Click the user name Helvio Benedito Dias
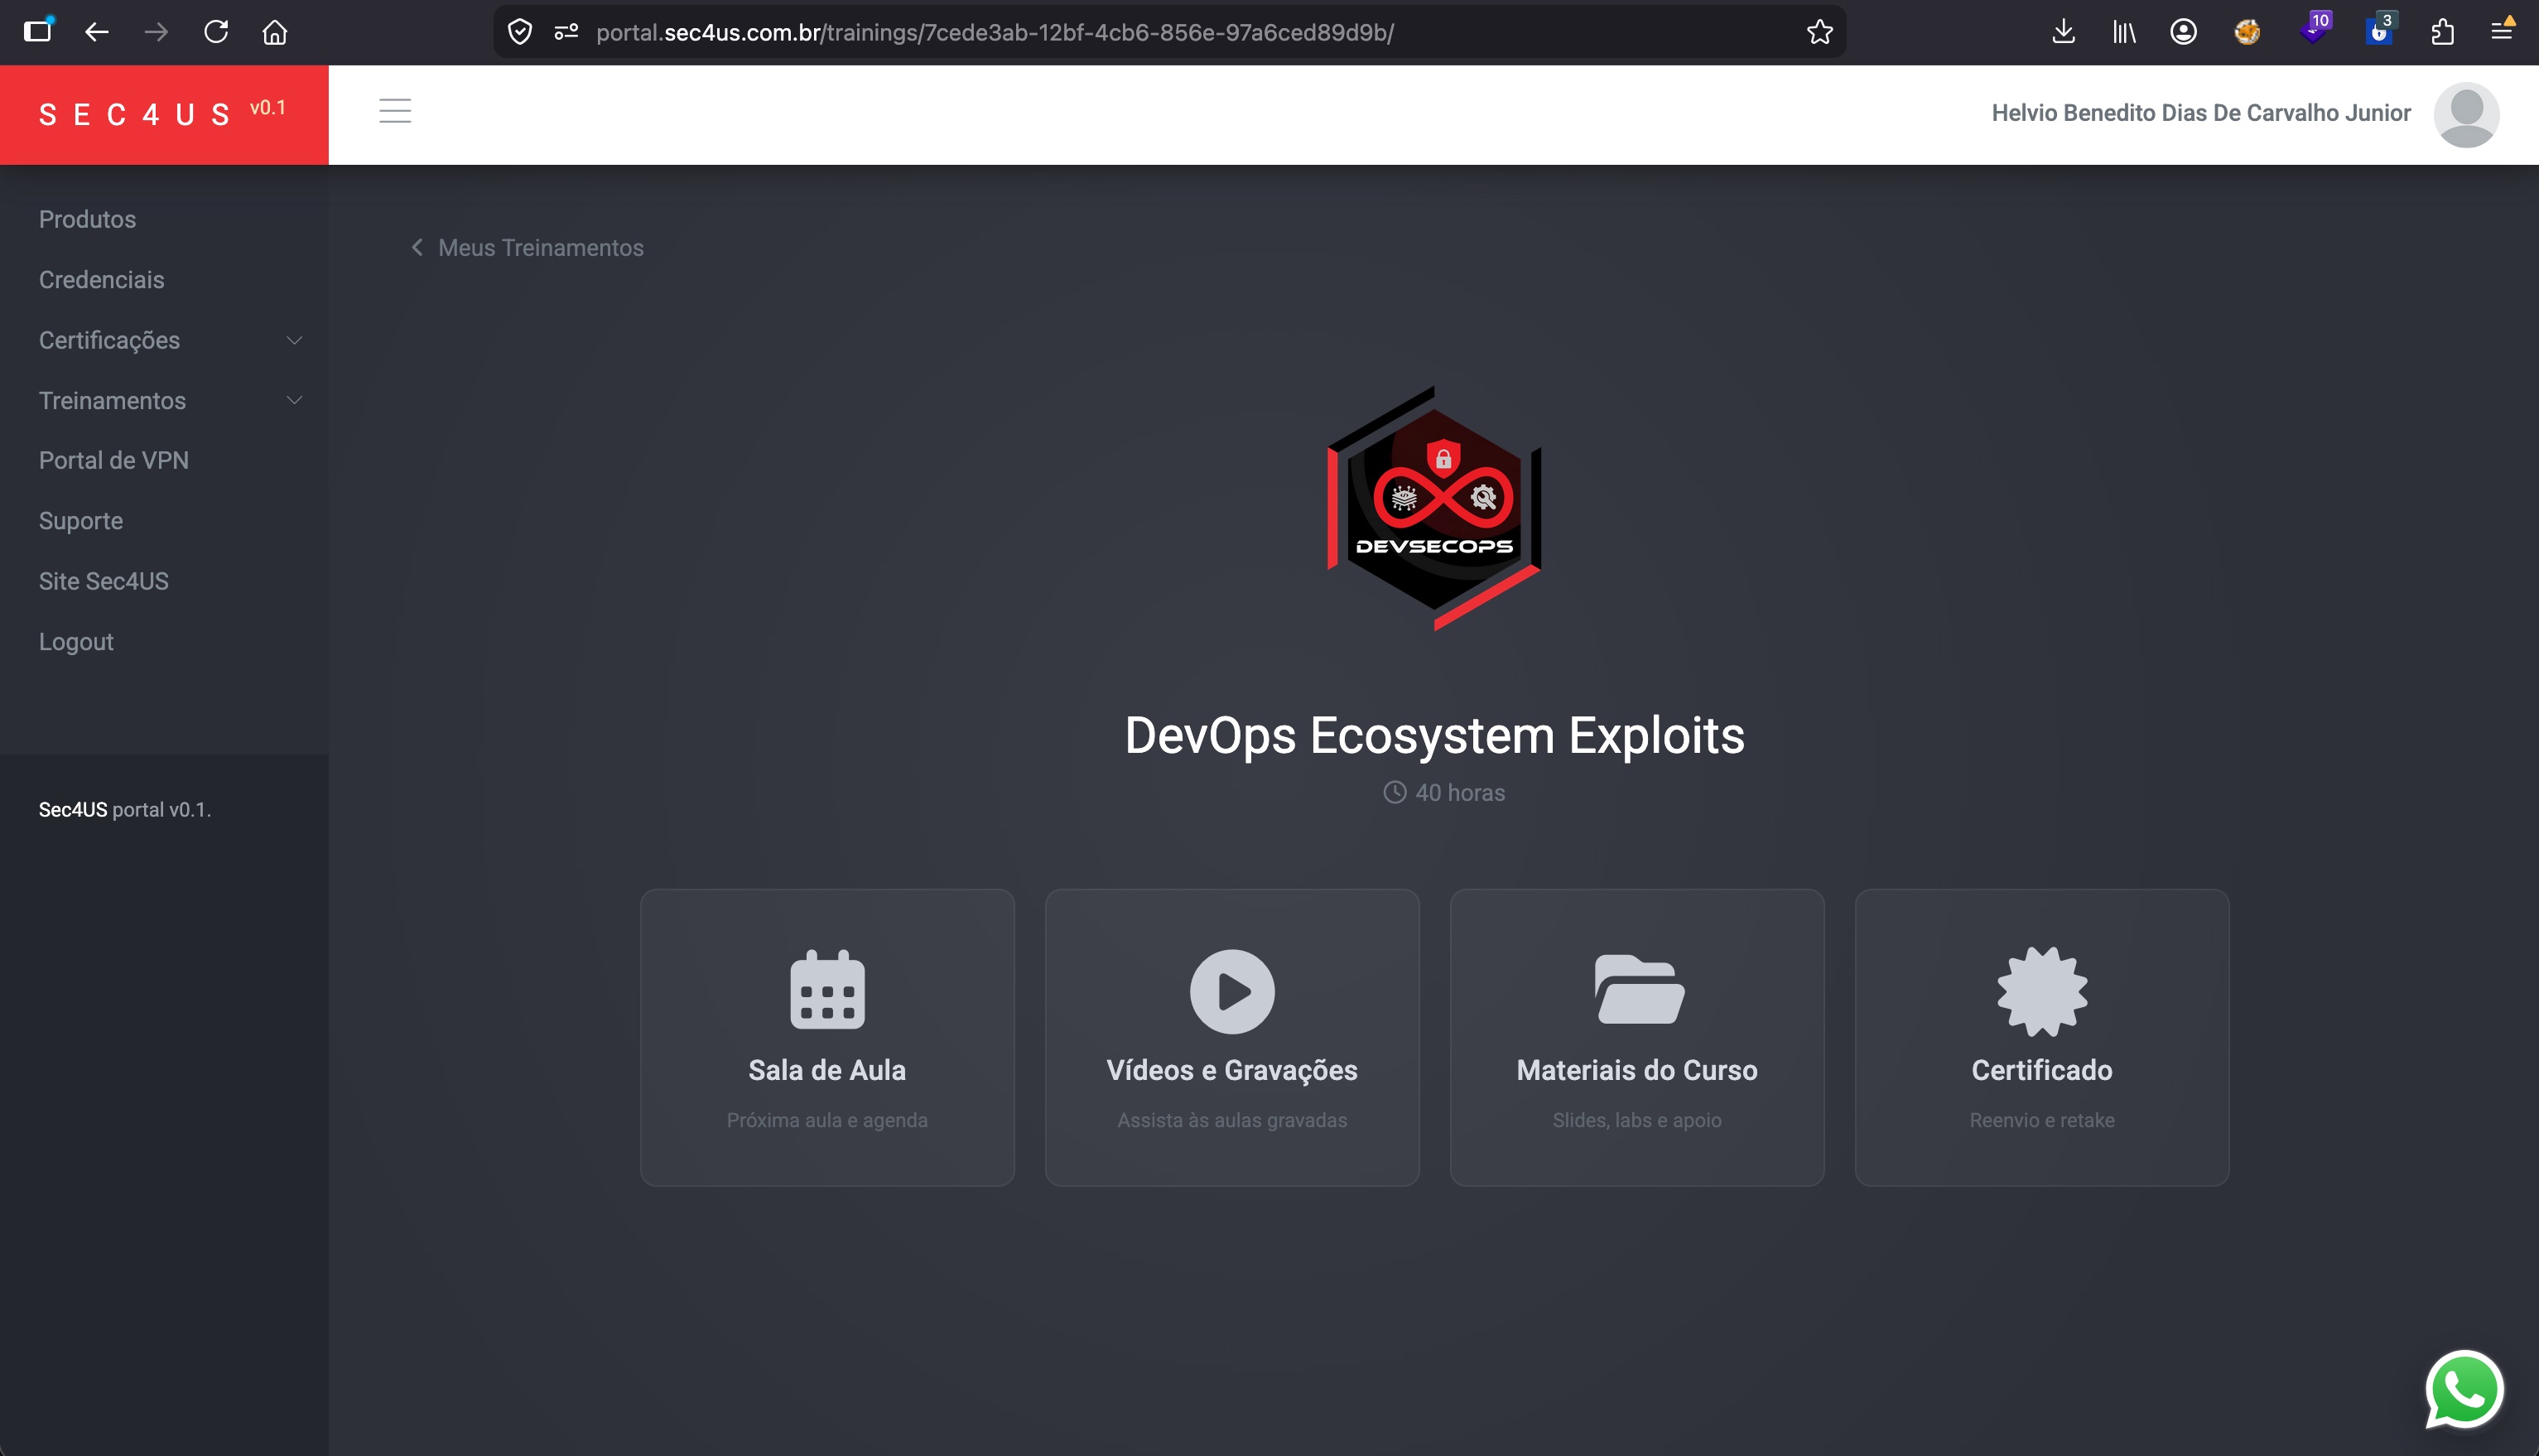Viewport: 2539px width, 1456px height. (2200, 113)
